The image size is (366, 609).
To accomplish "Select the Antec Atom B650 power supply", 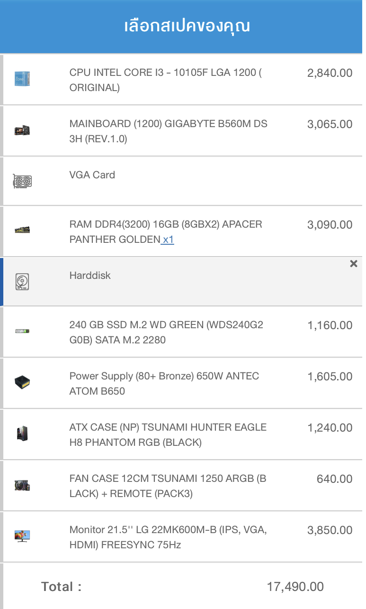I will (164, 384).
